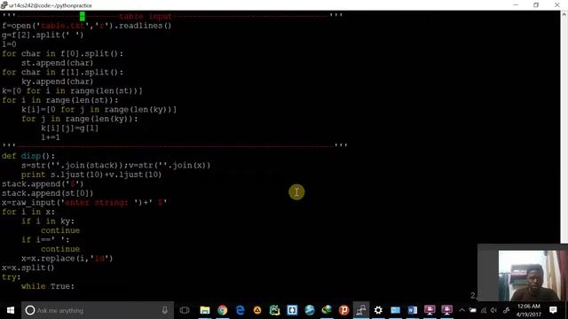Image resolution: width=568 pixels, height=319 pixels.
Task: Open the blue square bracket app icon
Action: click(292, 310)
